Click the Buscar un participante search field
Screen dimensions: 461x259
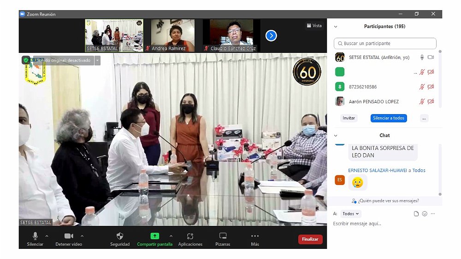click(385, 43)
